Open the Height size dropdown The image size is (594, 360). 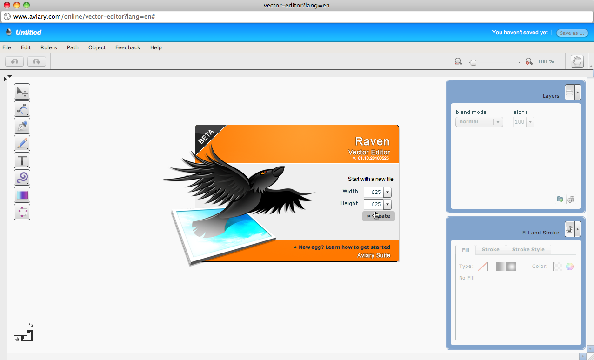(x=387, y=204)
